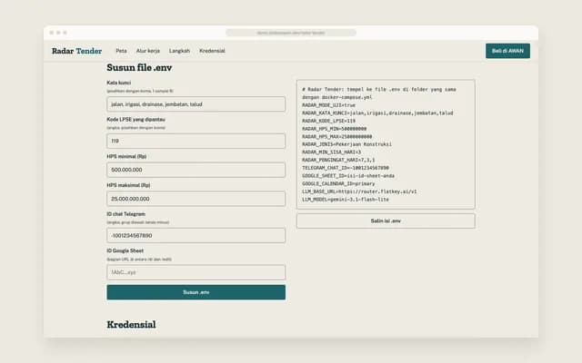Click the Susun file .env heading
582x363 pixels.
pos(139,67)
